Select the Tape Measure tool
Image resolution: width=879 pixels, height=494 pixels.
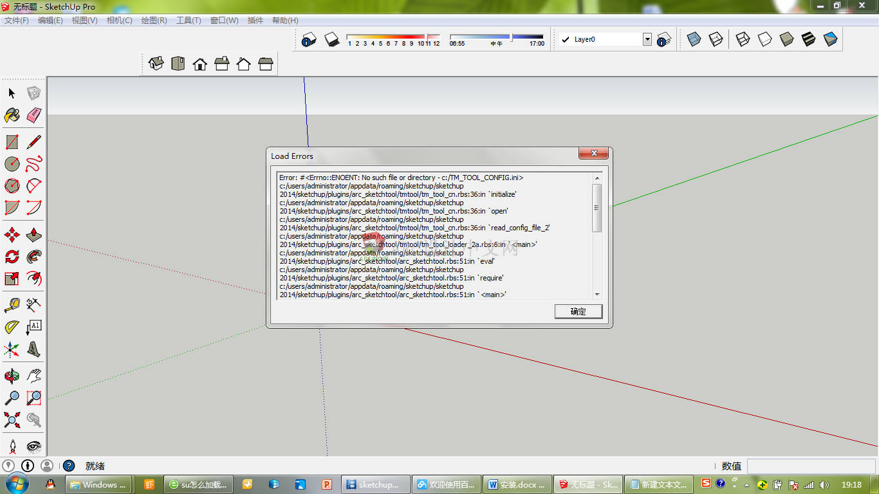12,305
